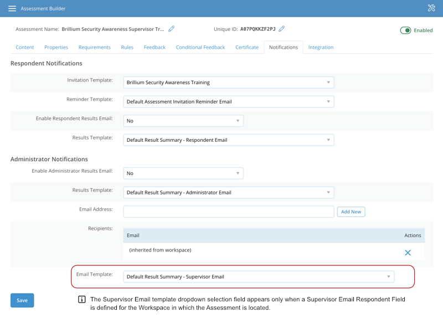The width and height of the screenshot is (443, 318).
Task: Open the Requirements tab
Action: pos(94,47)
